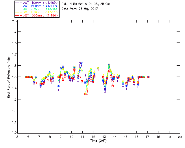The image size is (185, 148).
Task: Click the 1.3 y-axis label
Action: click(x=14, y=100)
